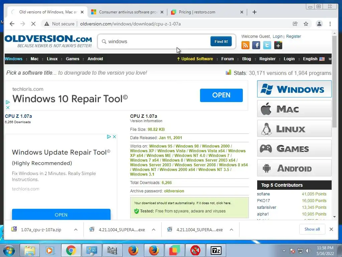The image size is (342, 257).
Task: Open the Chrome profile avatar
Action: tap(319, 24)
